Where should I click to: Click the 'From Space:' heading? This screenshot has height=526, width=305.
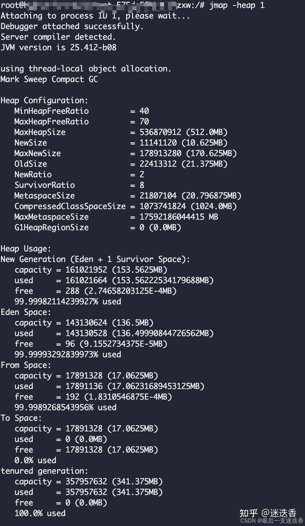[26, 365]
